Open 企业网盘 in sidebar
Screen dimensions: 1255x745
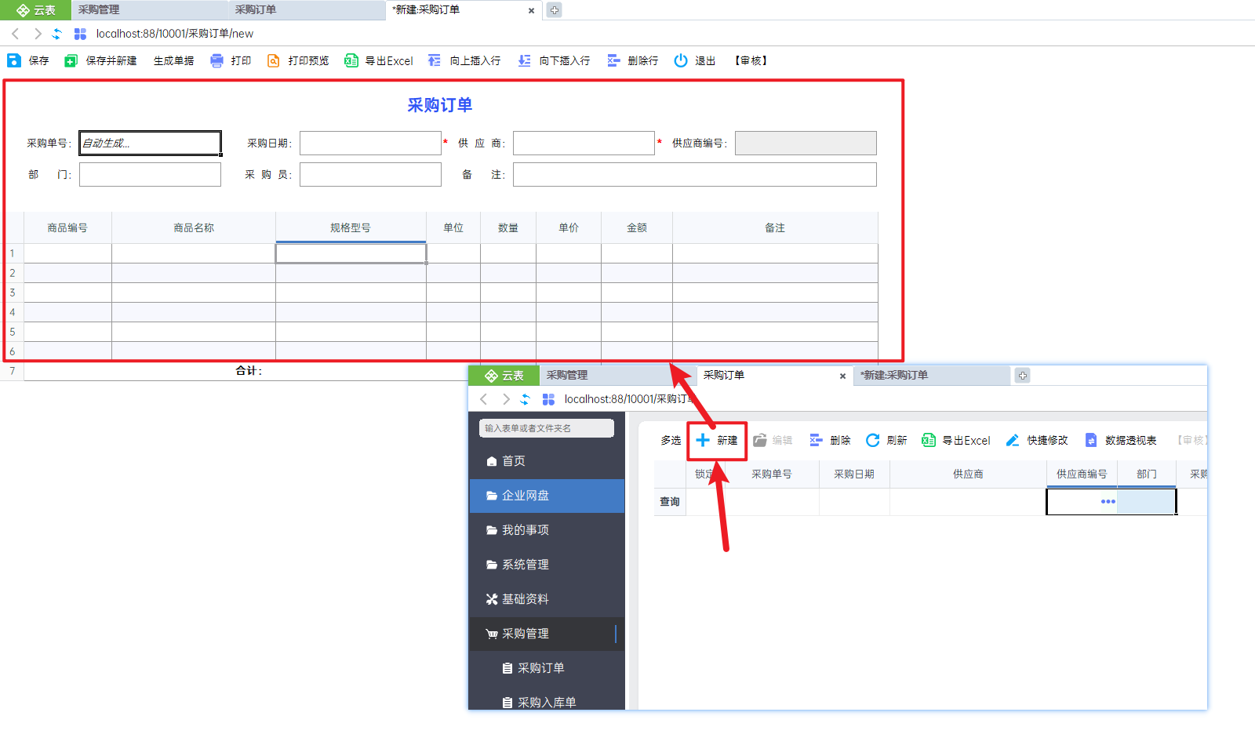[547, 496]
